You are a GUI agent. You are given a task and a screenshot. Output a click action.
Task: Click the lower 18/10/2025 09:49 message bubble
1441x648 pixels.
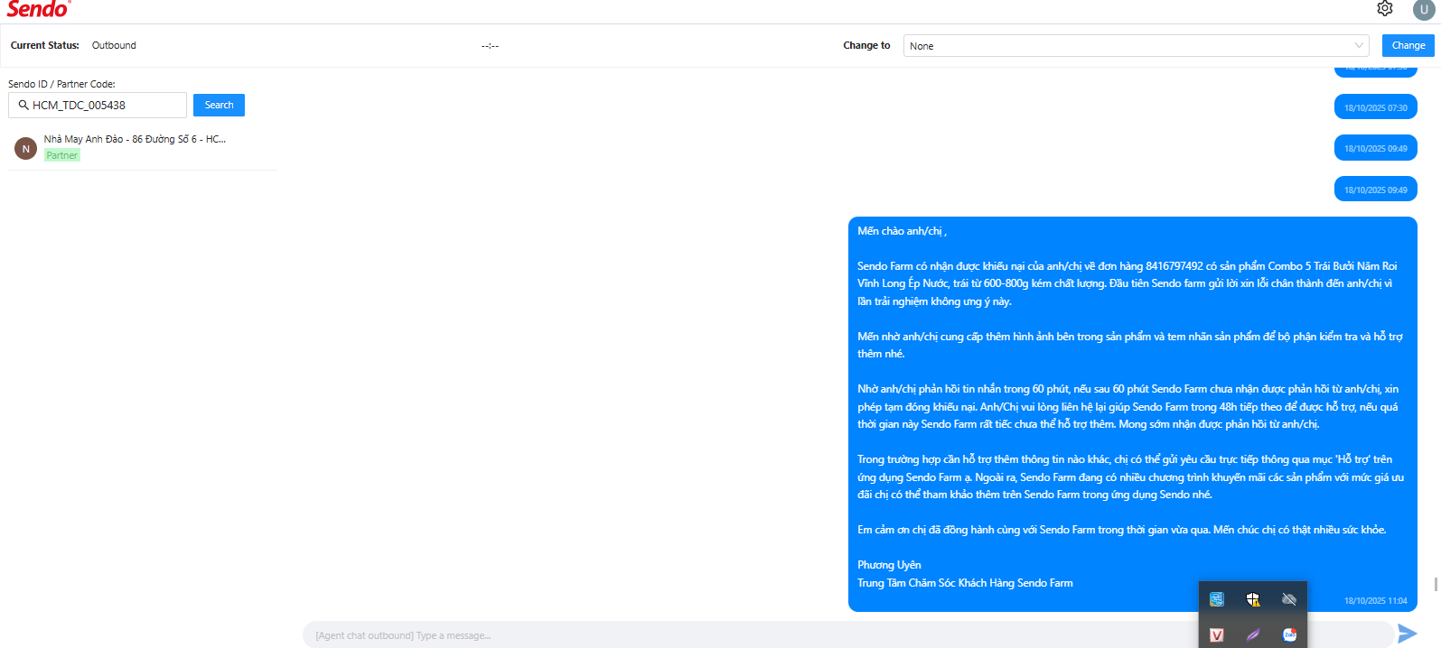click(x=1375, y=190)
